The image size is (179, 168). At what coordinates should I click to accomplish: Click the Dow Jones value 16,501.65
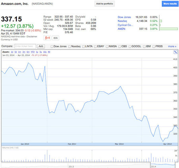click(x=141, y=17)
